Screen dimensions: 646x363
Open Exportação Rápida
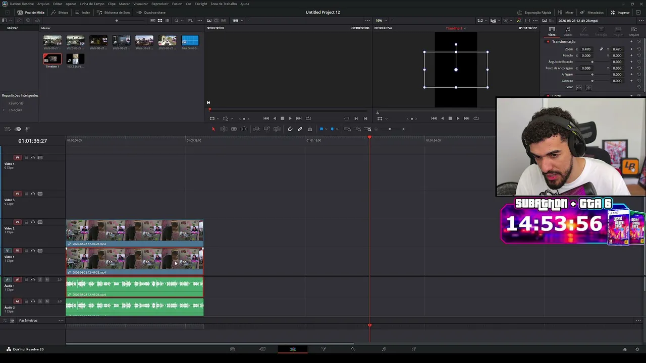pos(534,13)
